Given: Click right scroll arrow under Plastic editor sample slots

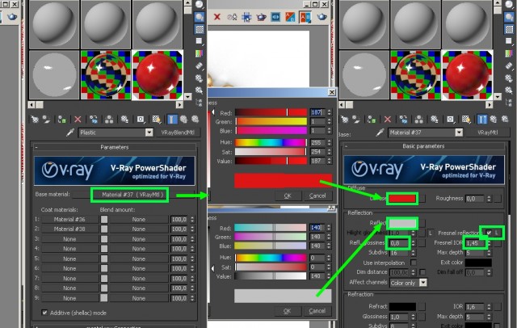Looking at the screenshot, I should pyautogui.click(x=179, y=104).
